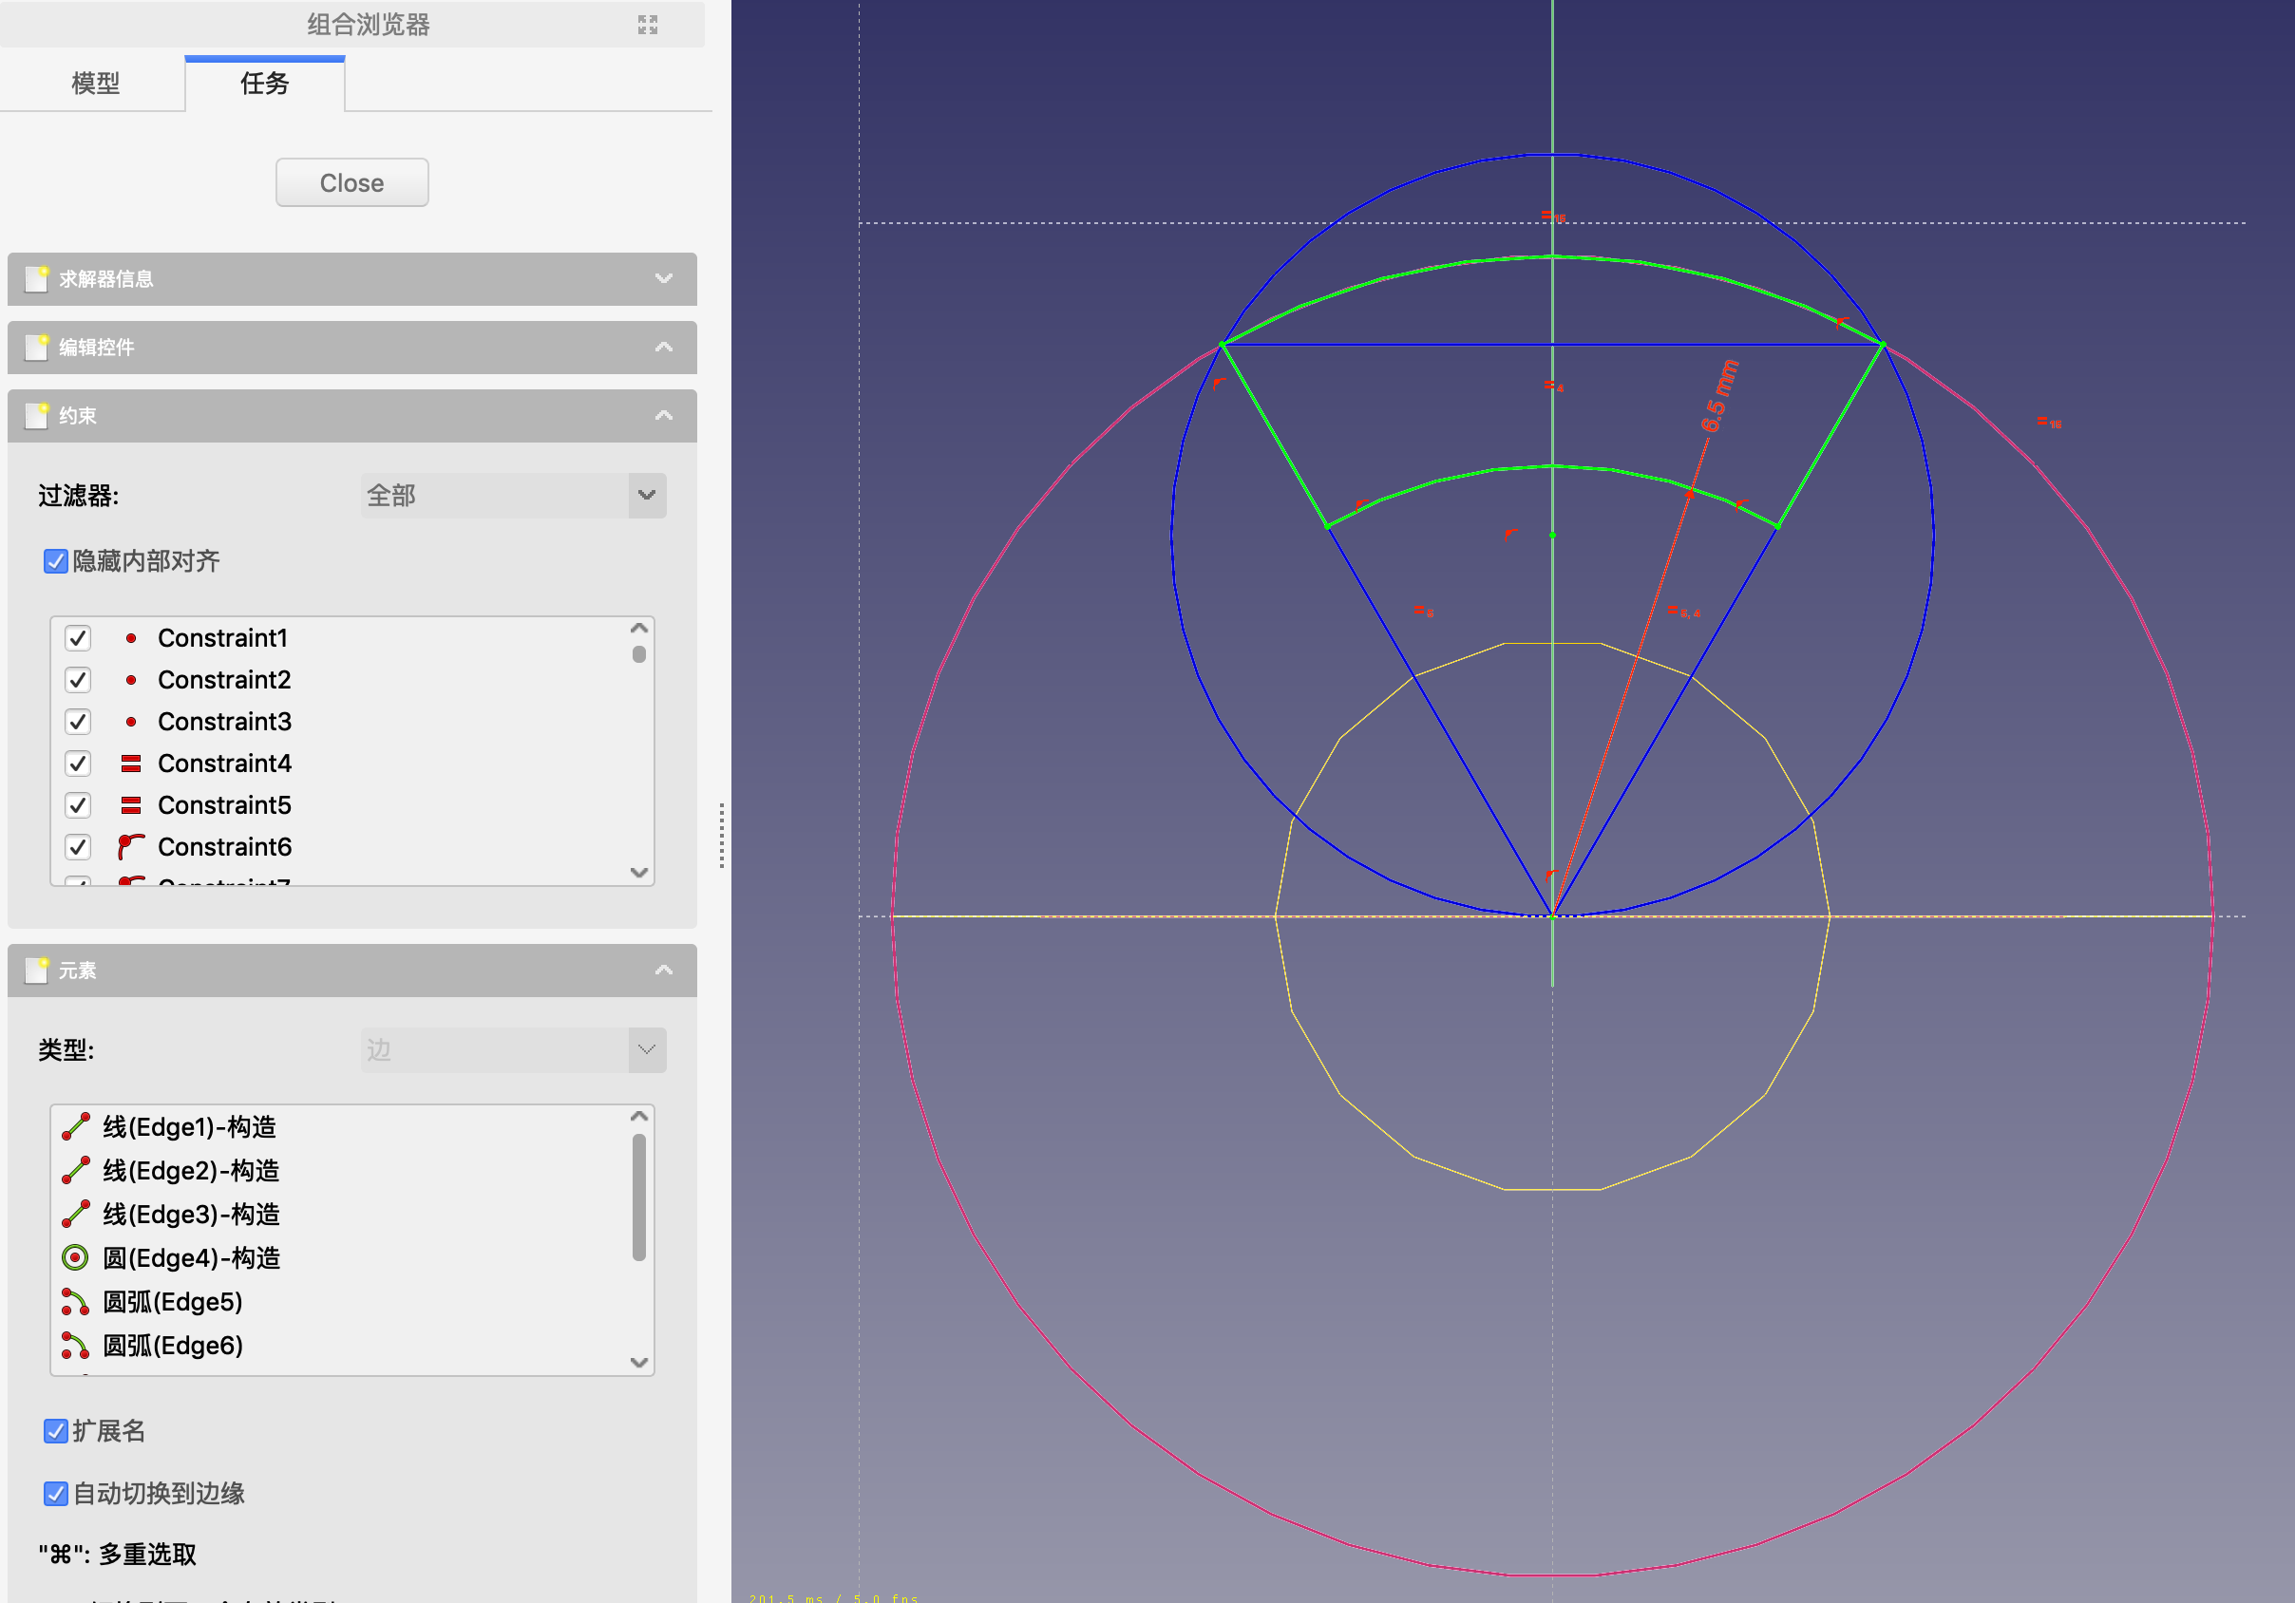Open the constraint filter dropdown

(x=513, y=495)
